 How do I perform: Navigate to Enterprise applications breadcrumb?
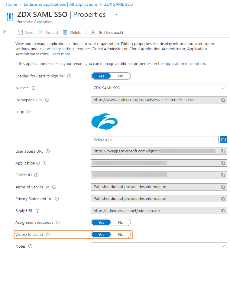coord(60,4)
